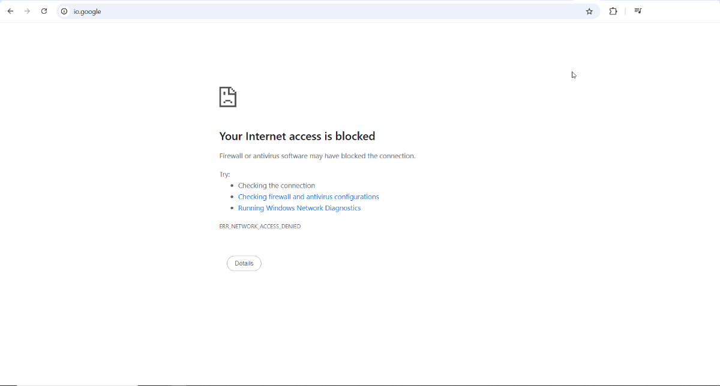Viewport: 720px width, 386px height.
Task: Expand the error Details button
Action: (244, 263)
